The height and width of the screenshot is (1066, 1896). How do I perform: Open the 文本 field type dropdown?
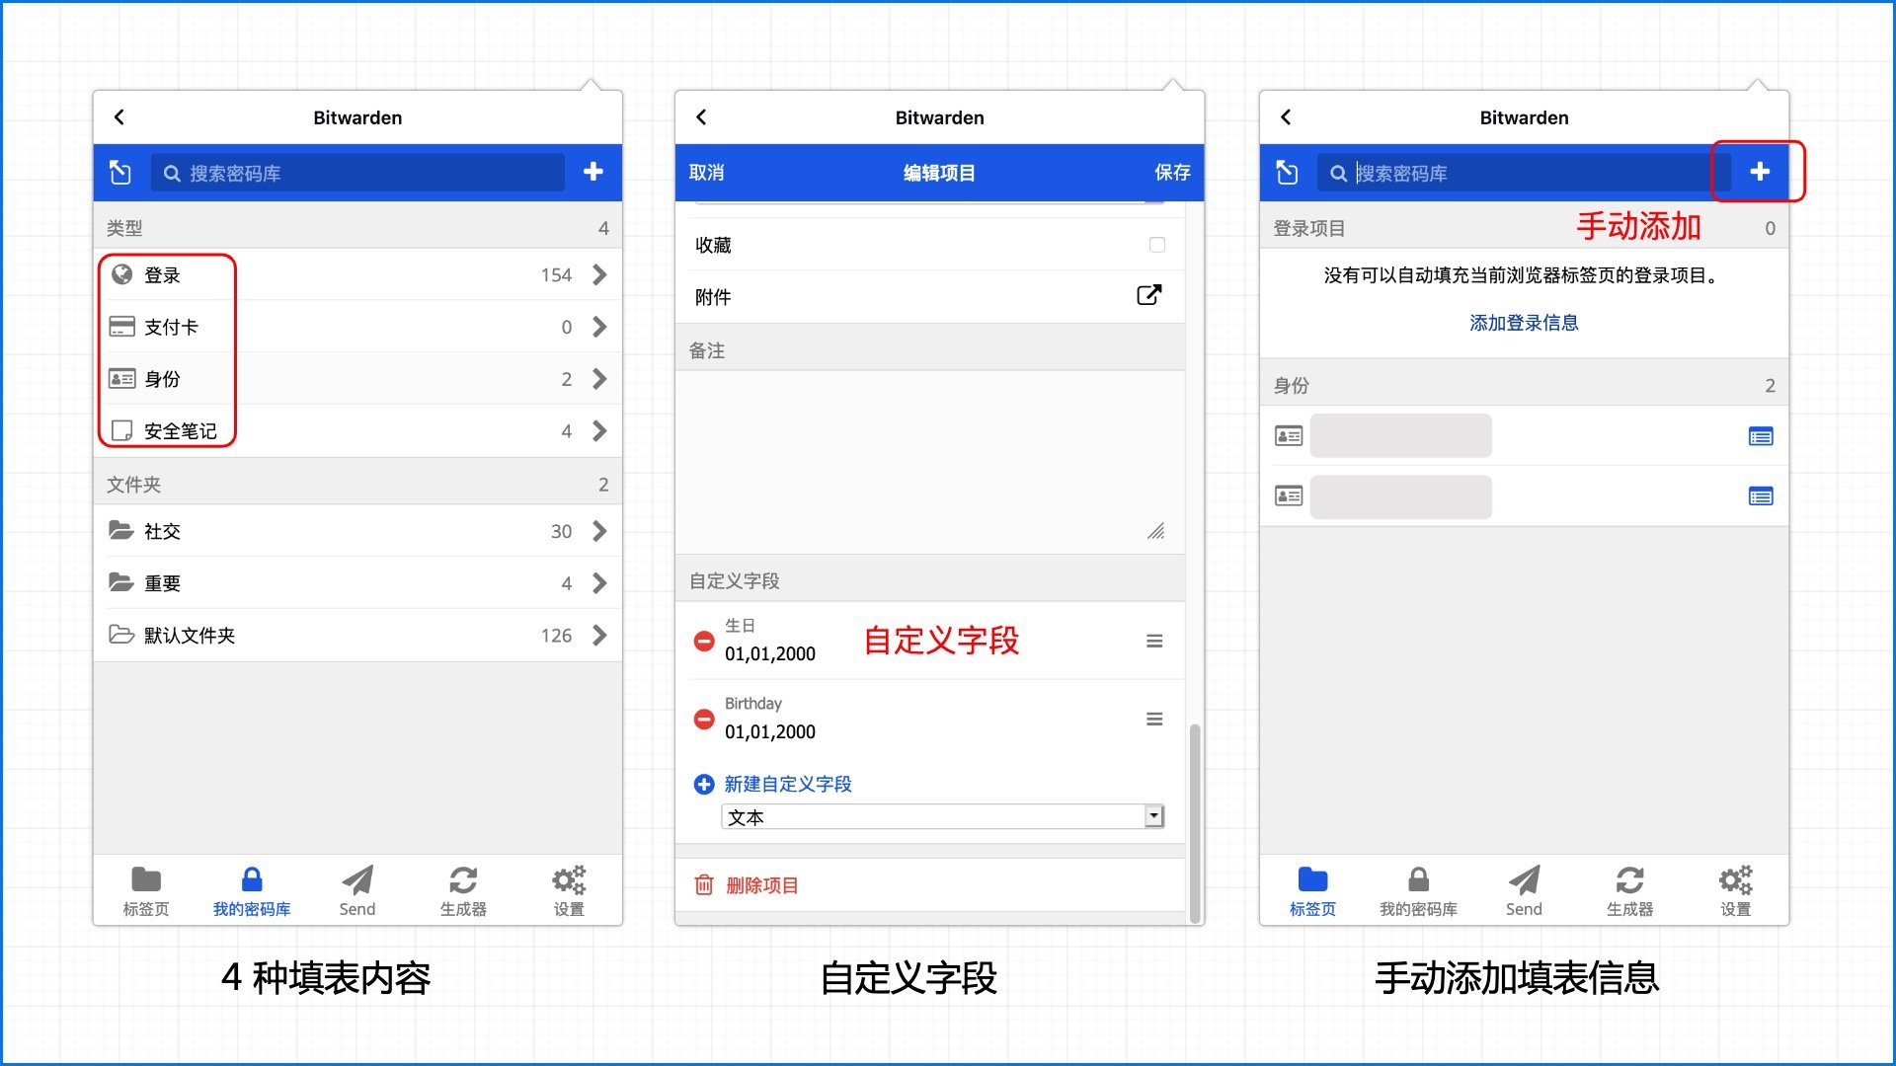1151,816
